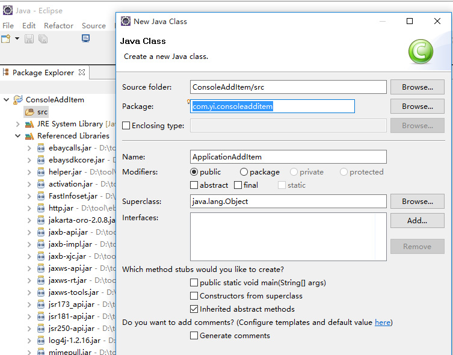
Task: Click the Package Explorer tab icon
Action: click(x=5, y=72)
